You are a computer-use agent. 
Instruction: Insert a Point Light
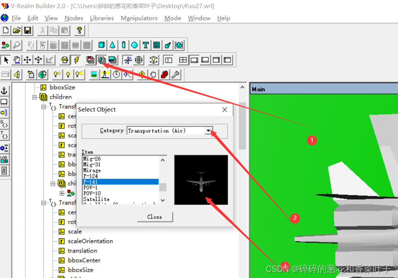(68, 75)
